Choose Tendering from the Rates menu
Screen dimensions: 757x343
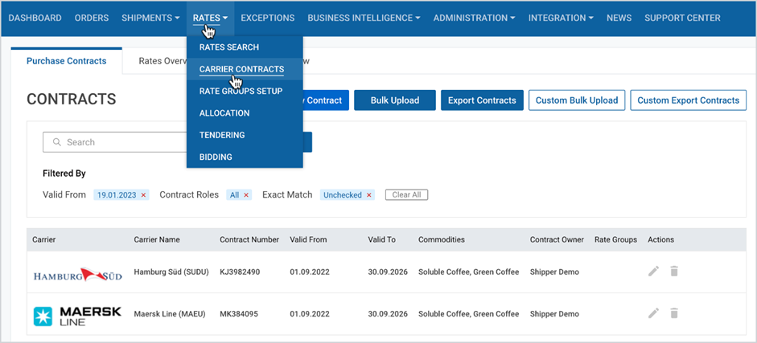pos(245,135)
